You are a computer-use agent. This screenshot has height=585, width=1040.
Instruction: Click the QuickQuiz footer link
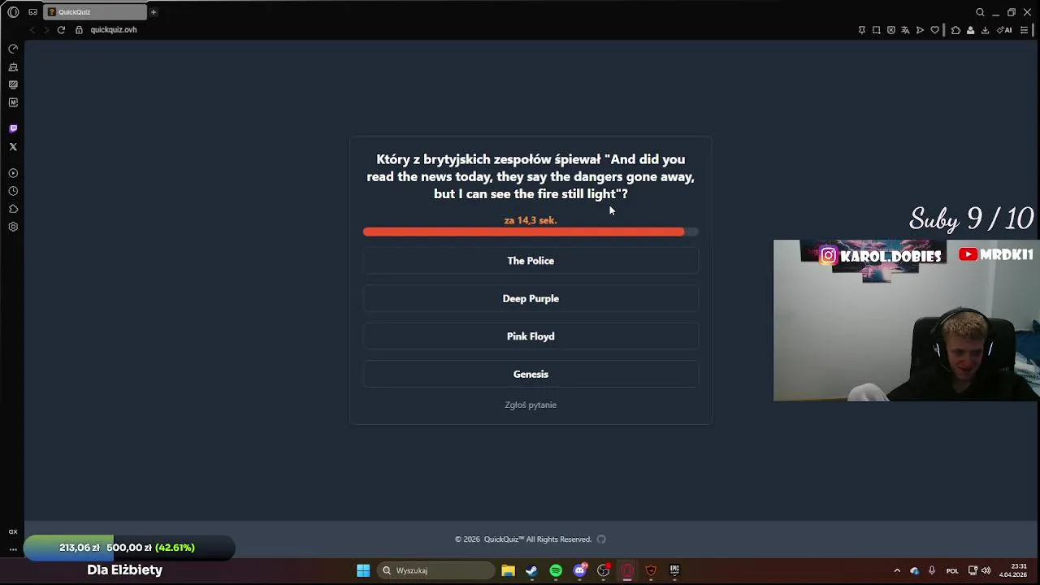click(505, 539)
